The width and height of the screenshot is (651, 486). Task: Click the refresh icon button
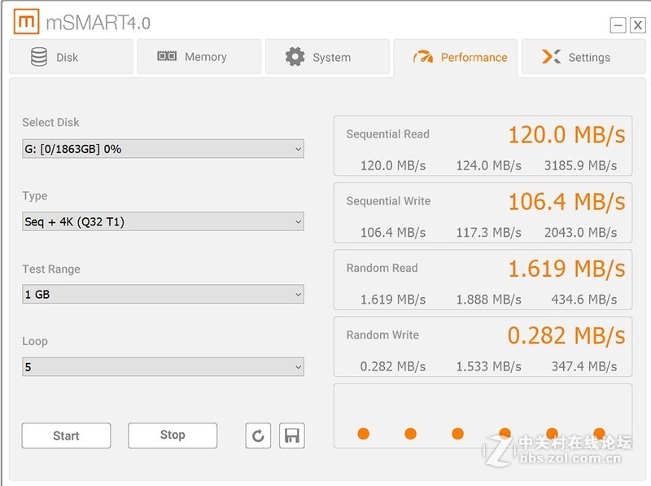coord(258,436)
